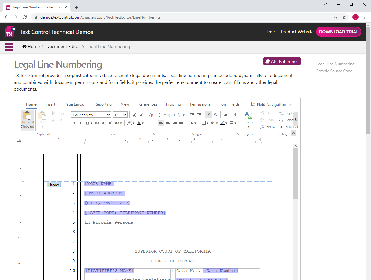Viewport: 371px width, 280px height.
Task: Increase font size with grow font icon
Action: click(x=134, y=115)
